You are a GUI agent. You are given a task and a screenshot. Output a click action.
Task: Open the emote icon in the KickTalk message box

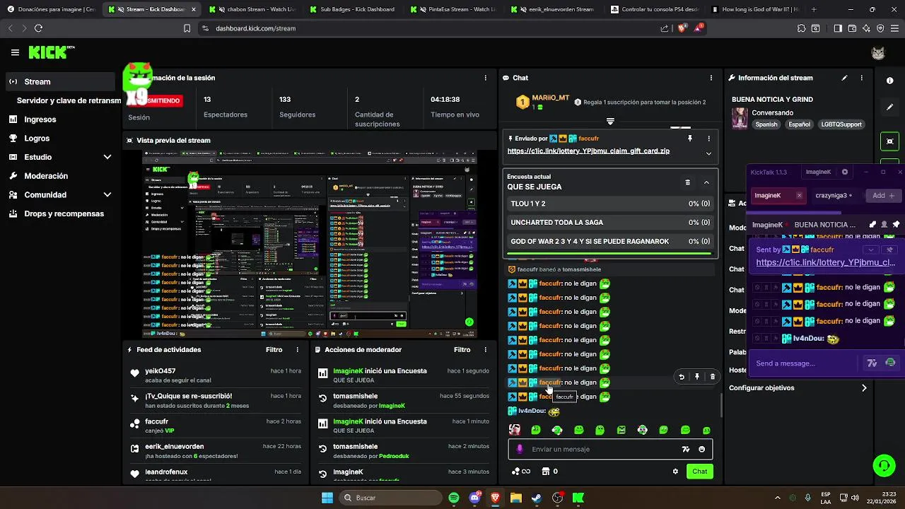[x=890, y=363]
